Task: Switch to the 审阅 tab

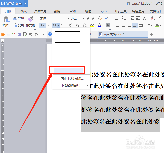Action: 73,11
